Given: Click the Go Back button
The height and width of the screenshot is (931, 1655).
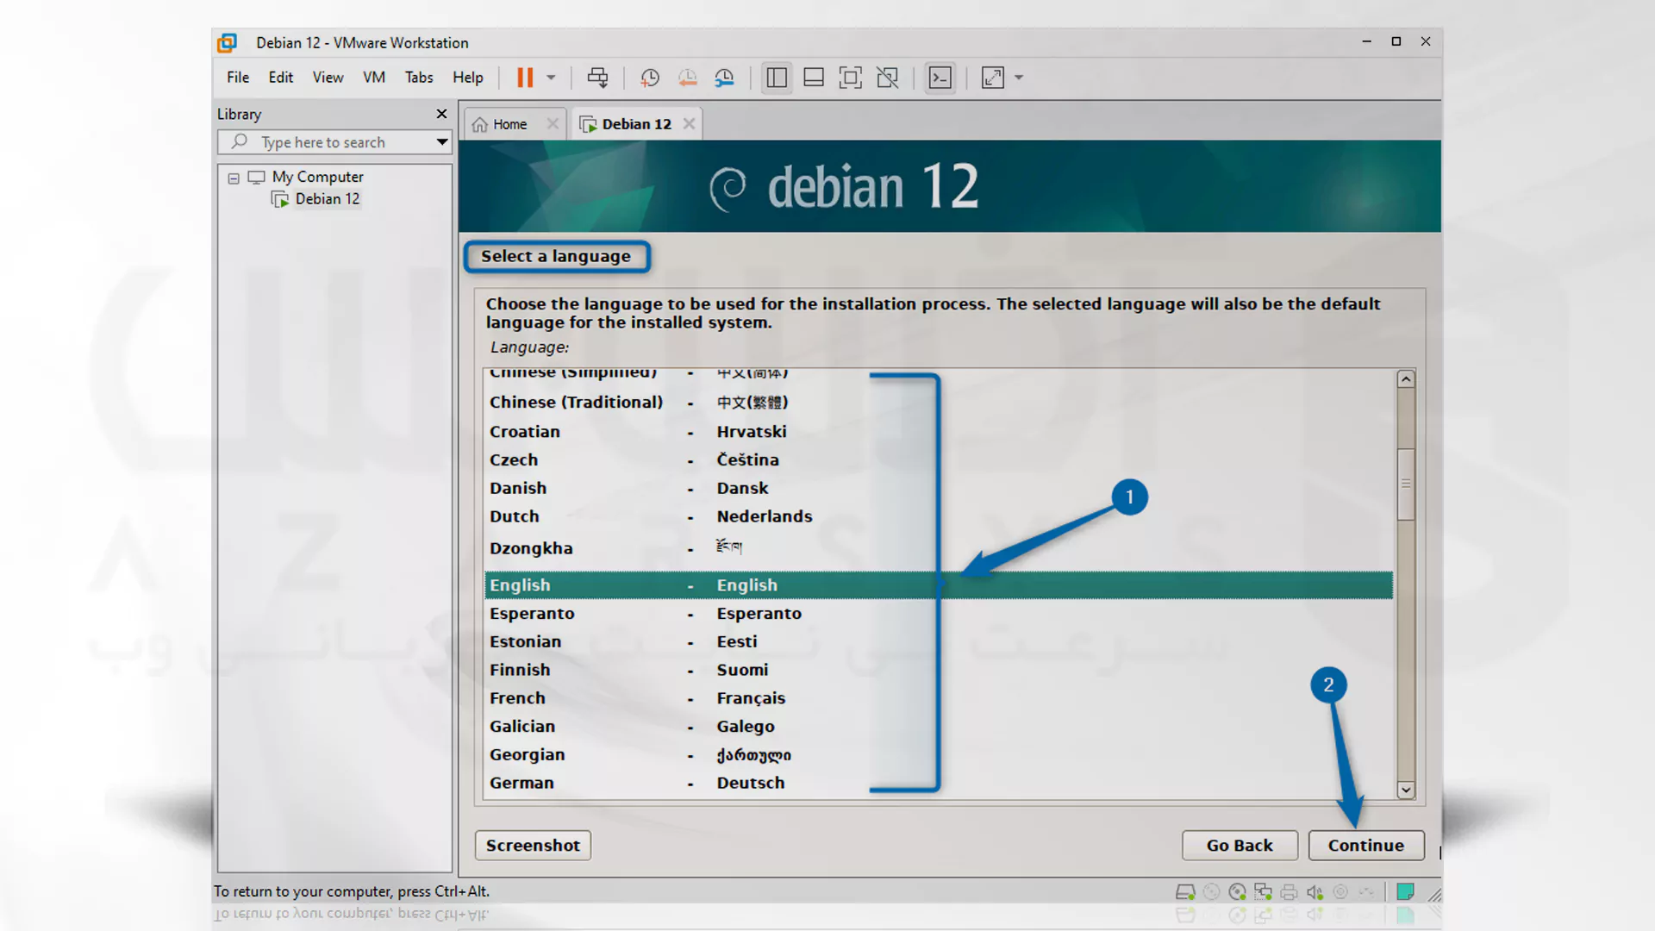Looking at the screenshot, I should tap(1240, 846).
